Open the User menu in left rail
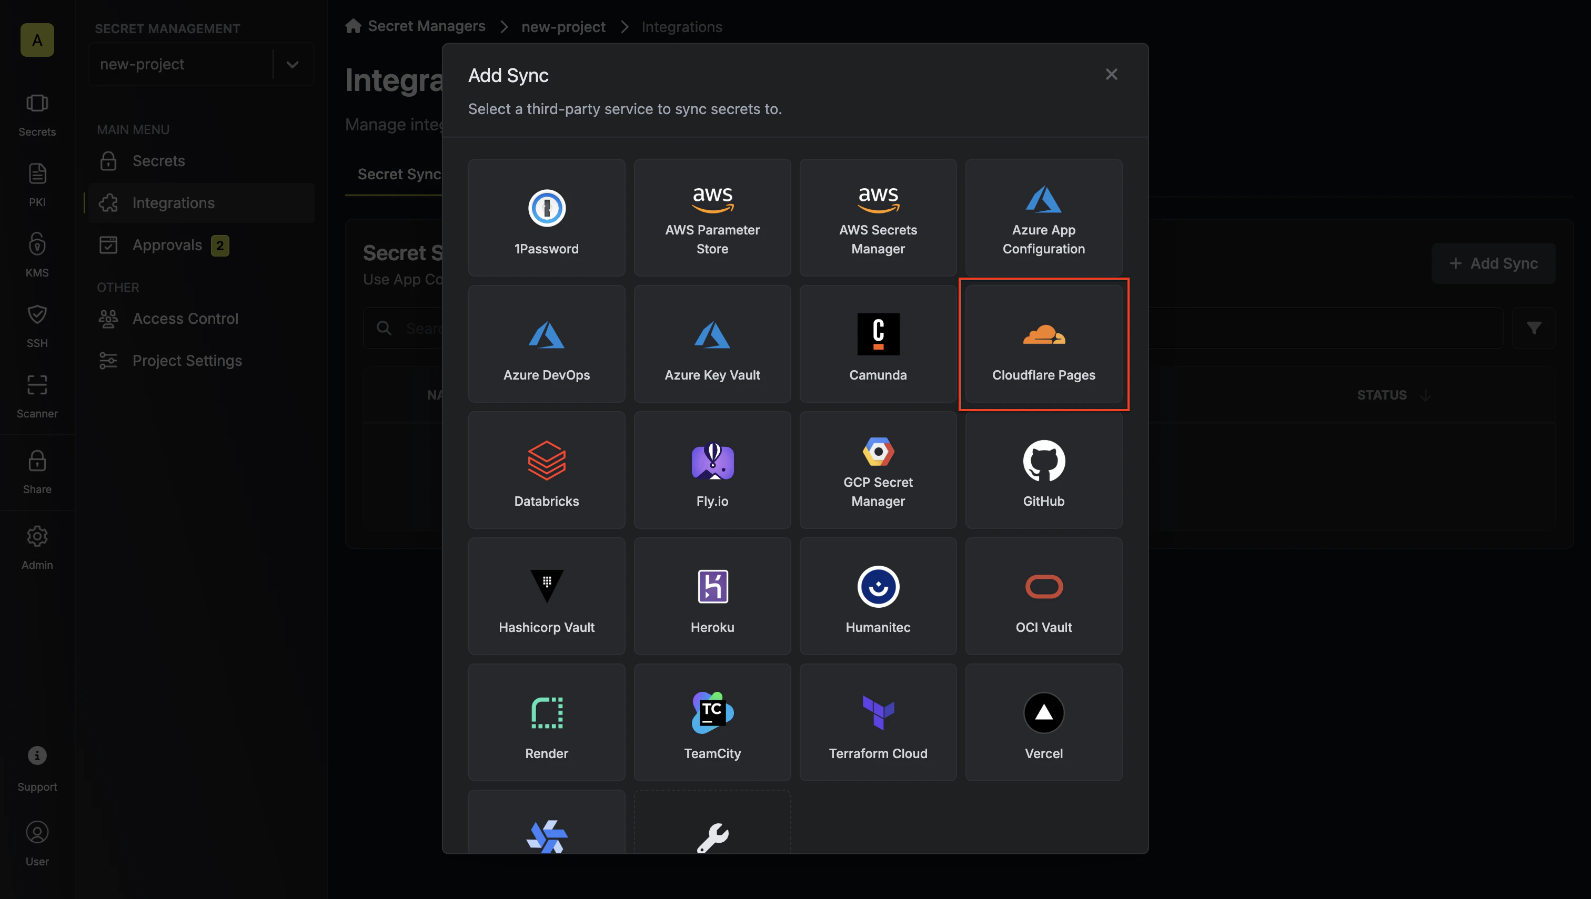 click(x=37, y=844)
